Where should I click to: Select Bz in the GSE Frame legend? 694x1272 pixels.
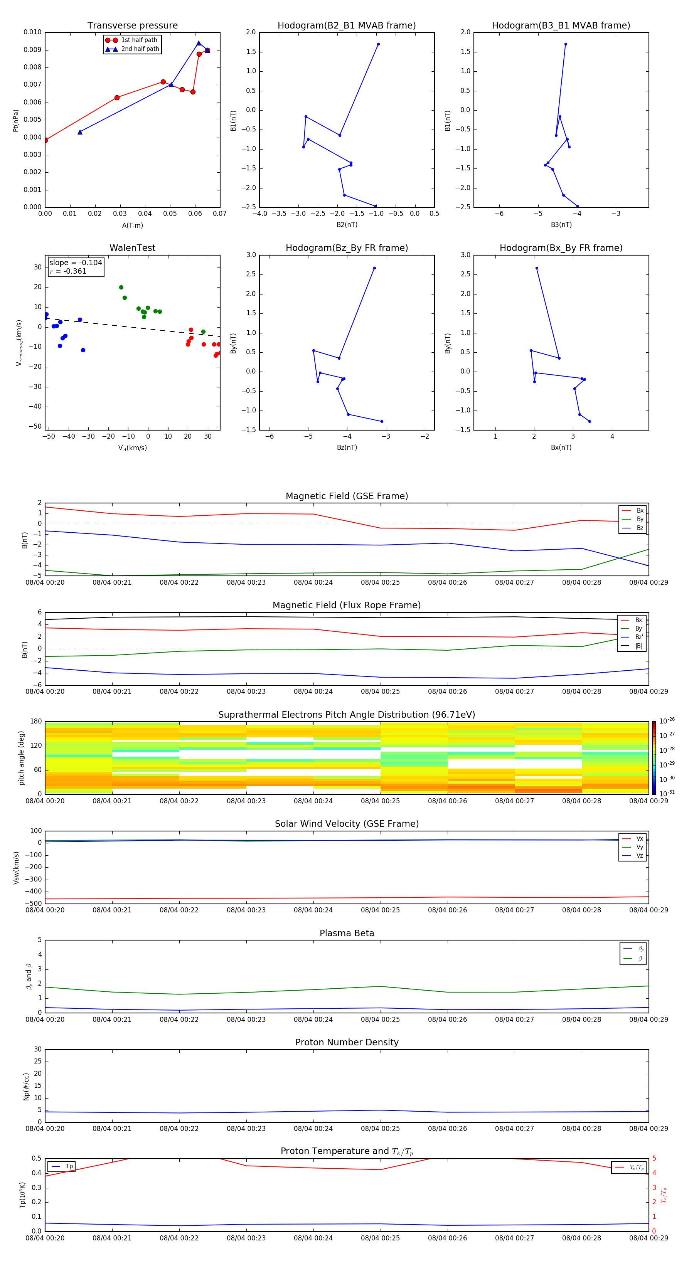tap(633, 528)
